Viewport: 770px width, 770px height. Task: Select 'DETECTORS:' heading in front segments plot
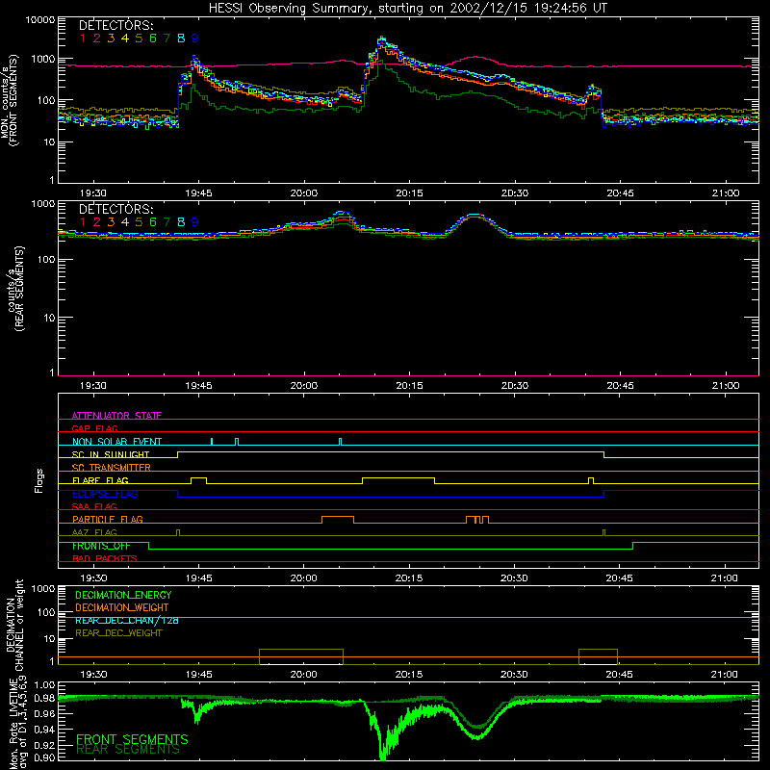point(115,26)
